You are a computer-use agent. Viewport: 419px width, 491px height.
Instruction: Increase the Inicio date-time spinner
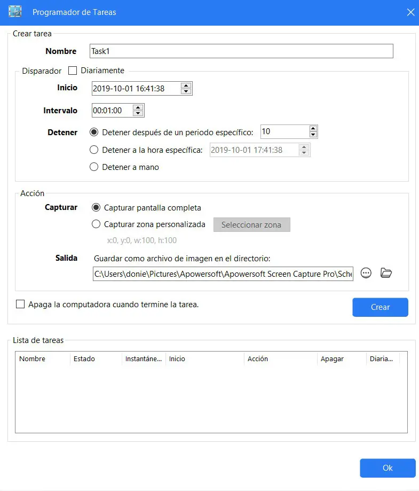186,85
